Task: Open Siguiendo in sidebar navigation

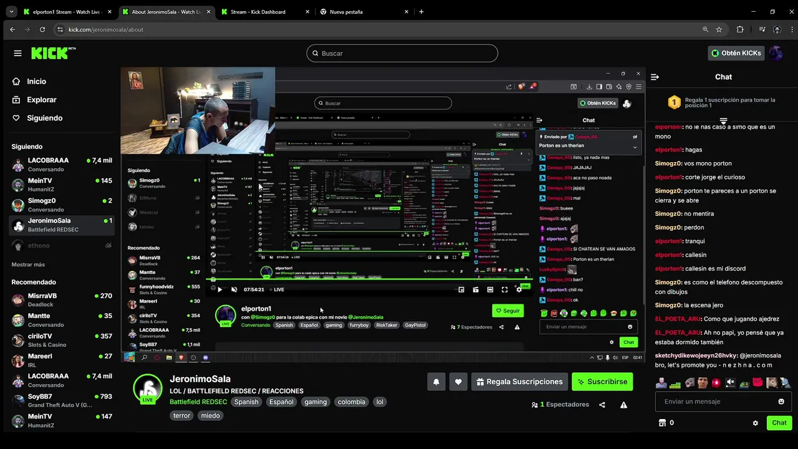Action: coord(37,118)
